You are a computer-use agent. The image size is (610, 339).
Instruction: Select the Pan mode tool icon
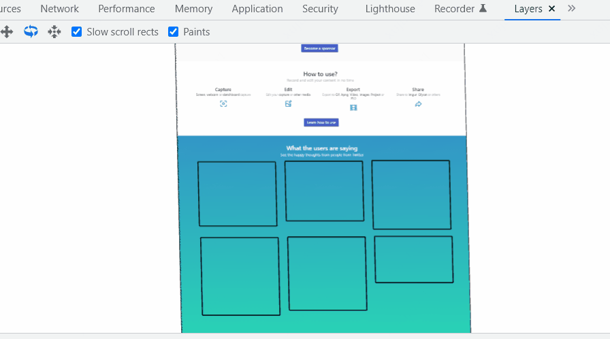pos(7,32)
